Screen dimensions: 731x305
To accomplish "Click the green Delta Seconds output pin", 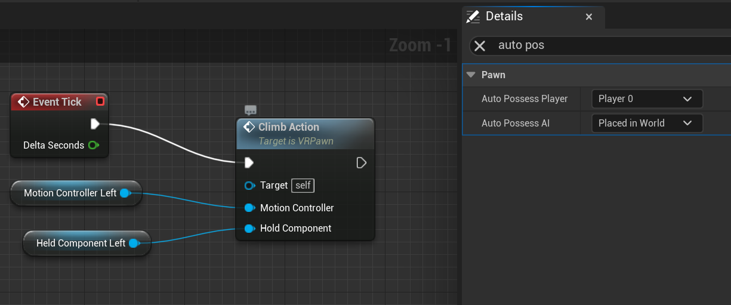I will click(x=93, y=145).
